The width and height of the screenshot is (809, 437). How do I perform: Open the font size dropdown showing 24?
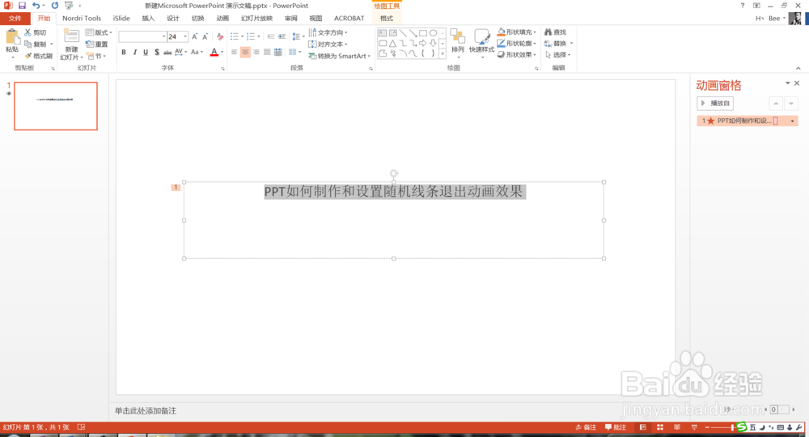pyautogui.click(x=185, y=36)
